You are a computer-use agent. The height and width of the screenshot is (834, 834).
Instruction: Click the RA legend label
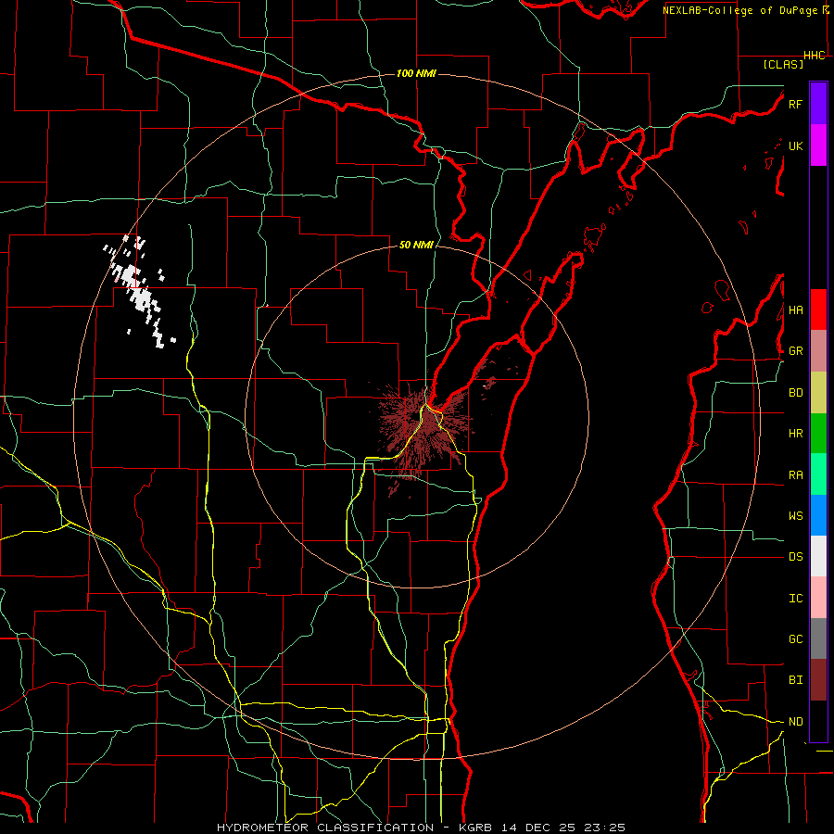(x=795, y=475)
